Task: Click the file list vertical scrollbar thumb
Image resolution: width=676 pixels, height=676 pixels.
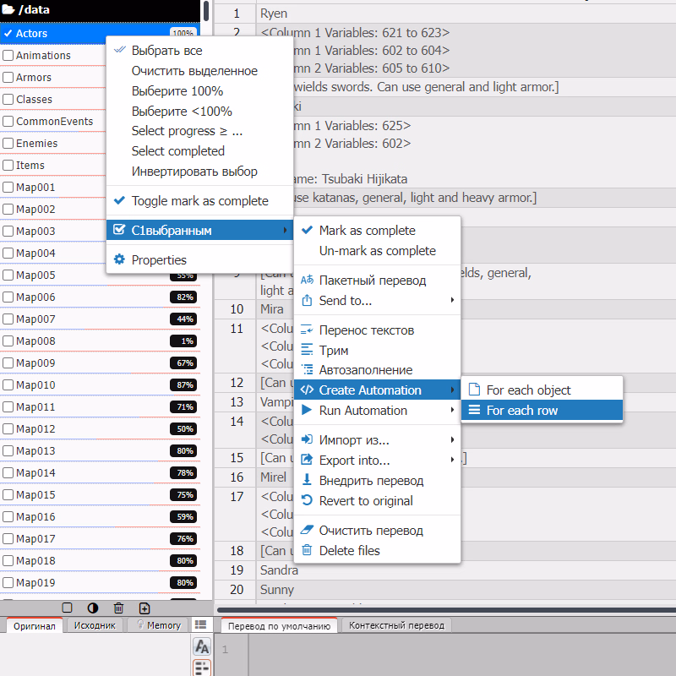Action: (x=206, y=11)
